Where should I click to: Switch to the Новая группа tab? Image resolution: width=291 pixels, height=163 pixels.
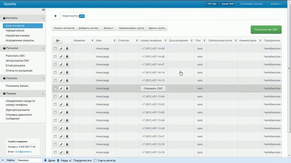[x=73, y=16]
